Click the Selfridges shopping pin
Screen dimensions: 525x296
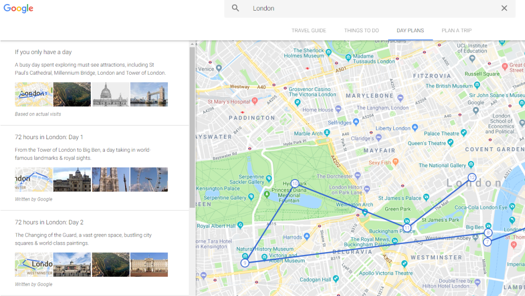click(x=356, y=122)
